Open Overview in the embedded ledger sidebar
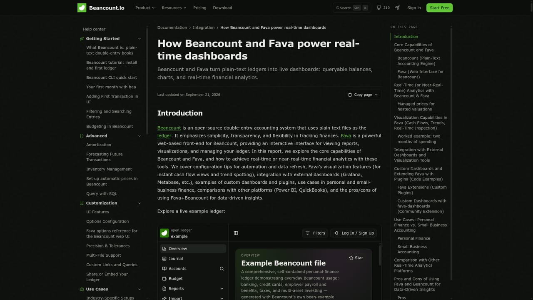 [193, 249]
